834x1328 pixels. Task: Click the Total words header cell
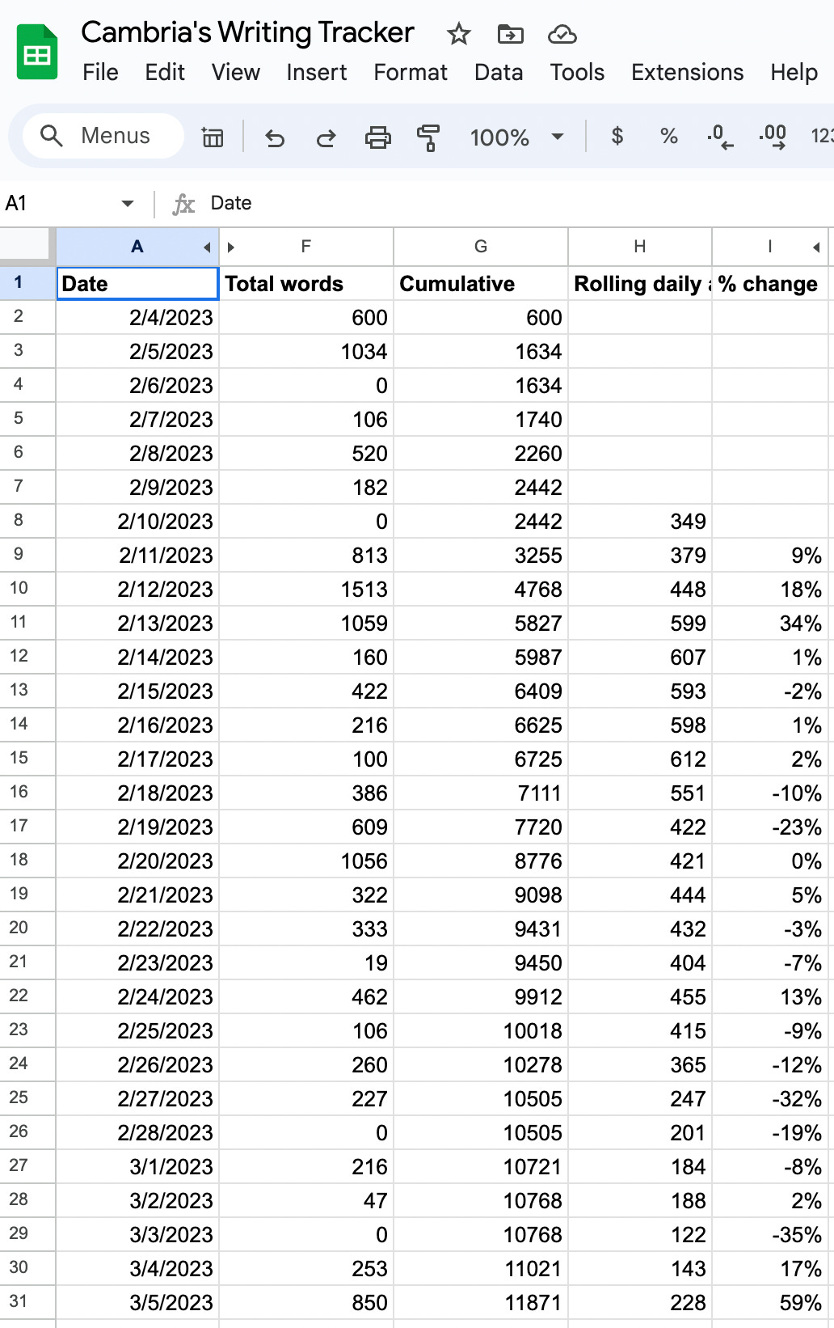[x=306, y=284]
